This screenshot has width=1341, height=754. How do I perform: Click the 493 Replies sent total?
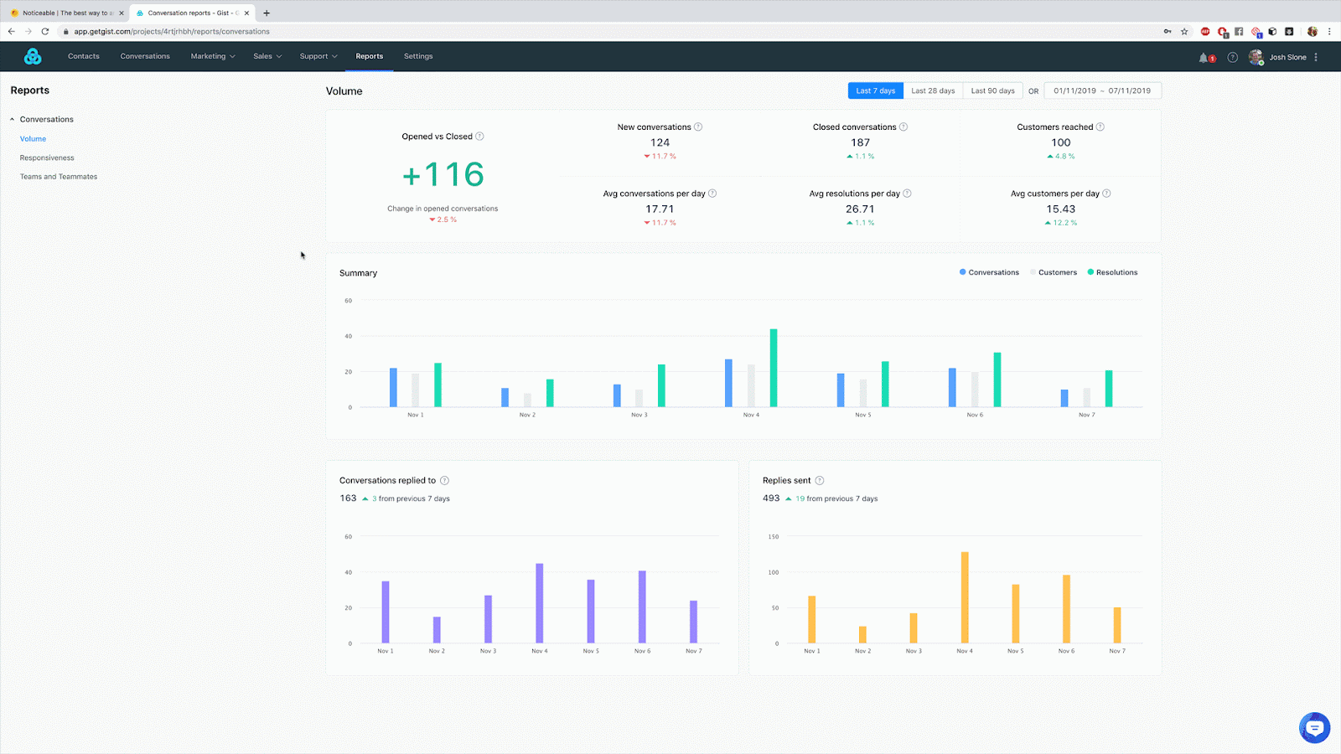pos(771,498)
